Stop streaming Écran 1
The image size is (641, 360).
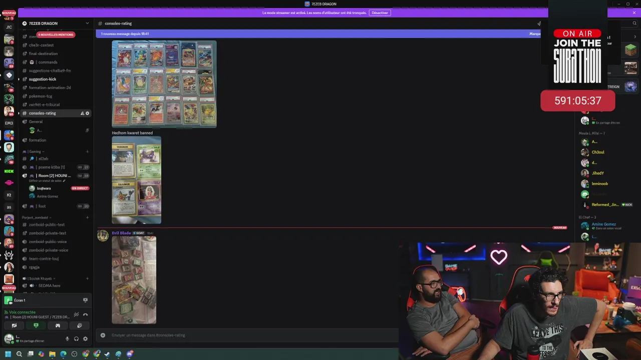tap(85, 300)
